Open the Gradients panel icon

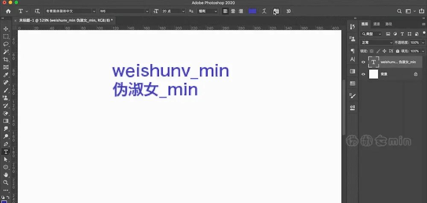point(352,71)
